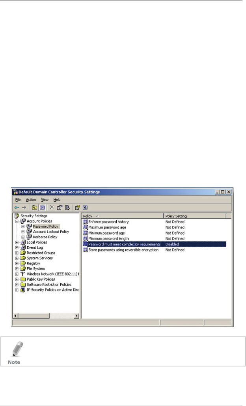Minimize the Security Settings window
Viewport: 246px width, 406px height.
pyautogui.click(x=217, y=192)
